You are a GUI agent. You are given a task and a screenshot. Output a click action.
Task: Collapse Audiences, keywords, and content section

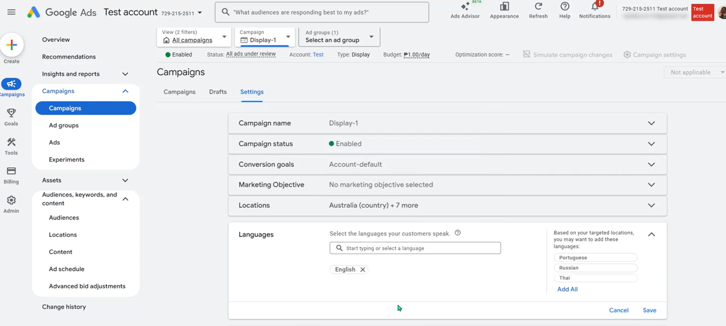coord(125,199)
